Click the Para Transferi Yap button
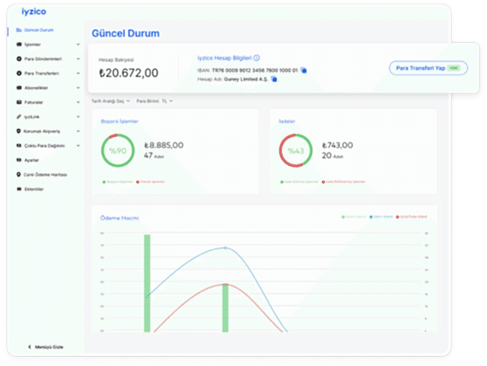487x366 pixels. [428, 68]
